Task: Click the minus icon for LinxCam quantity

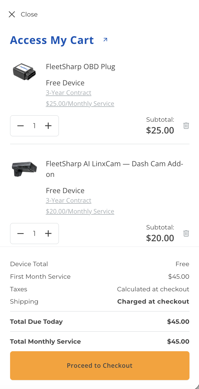Action: point(20,233)
